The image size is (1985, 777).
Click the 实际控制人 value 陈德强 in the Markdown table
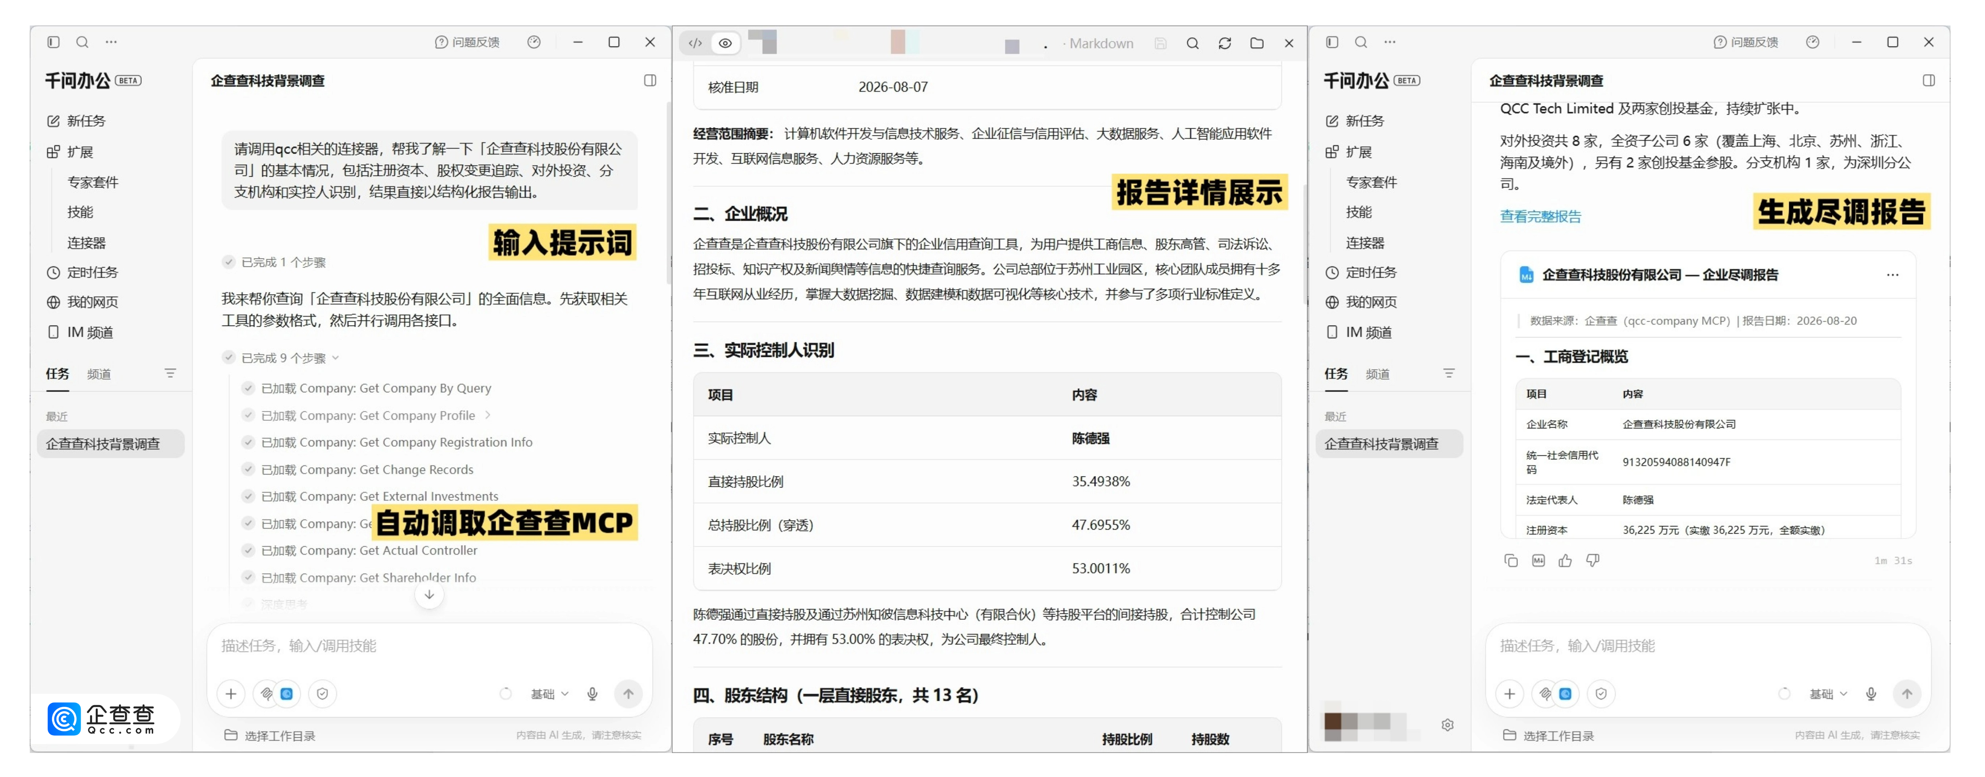click(x=1090, y=438)
